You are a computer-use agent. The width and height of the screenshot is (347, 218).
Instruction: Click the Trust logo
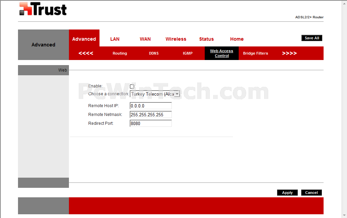43,9
